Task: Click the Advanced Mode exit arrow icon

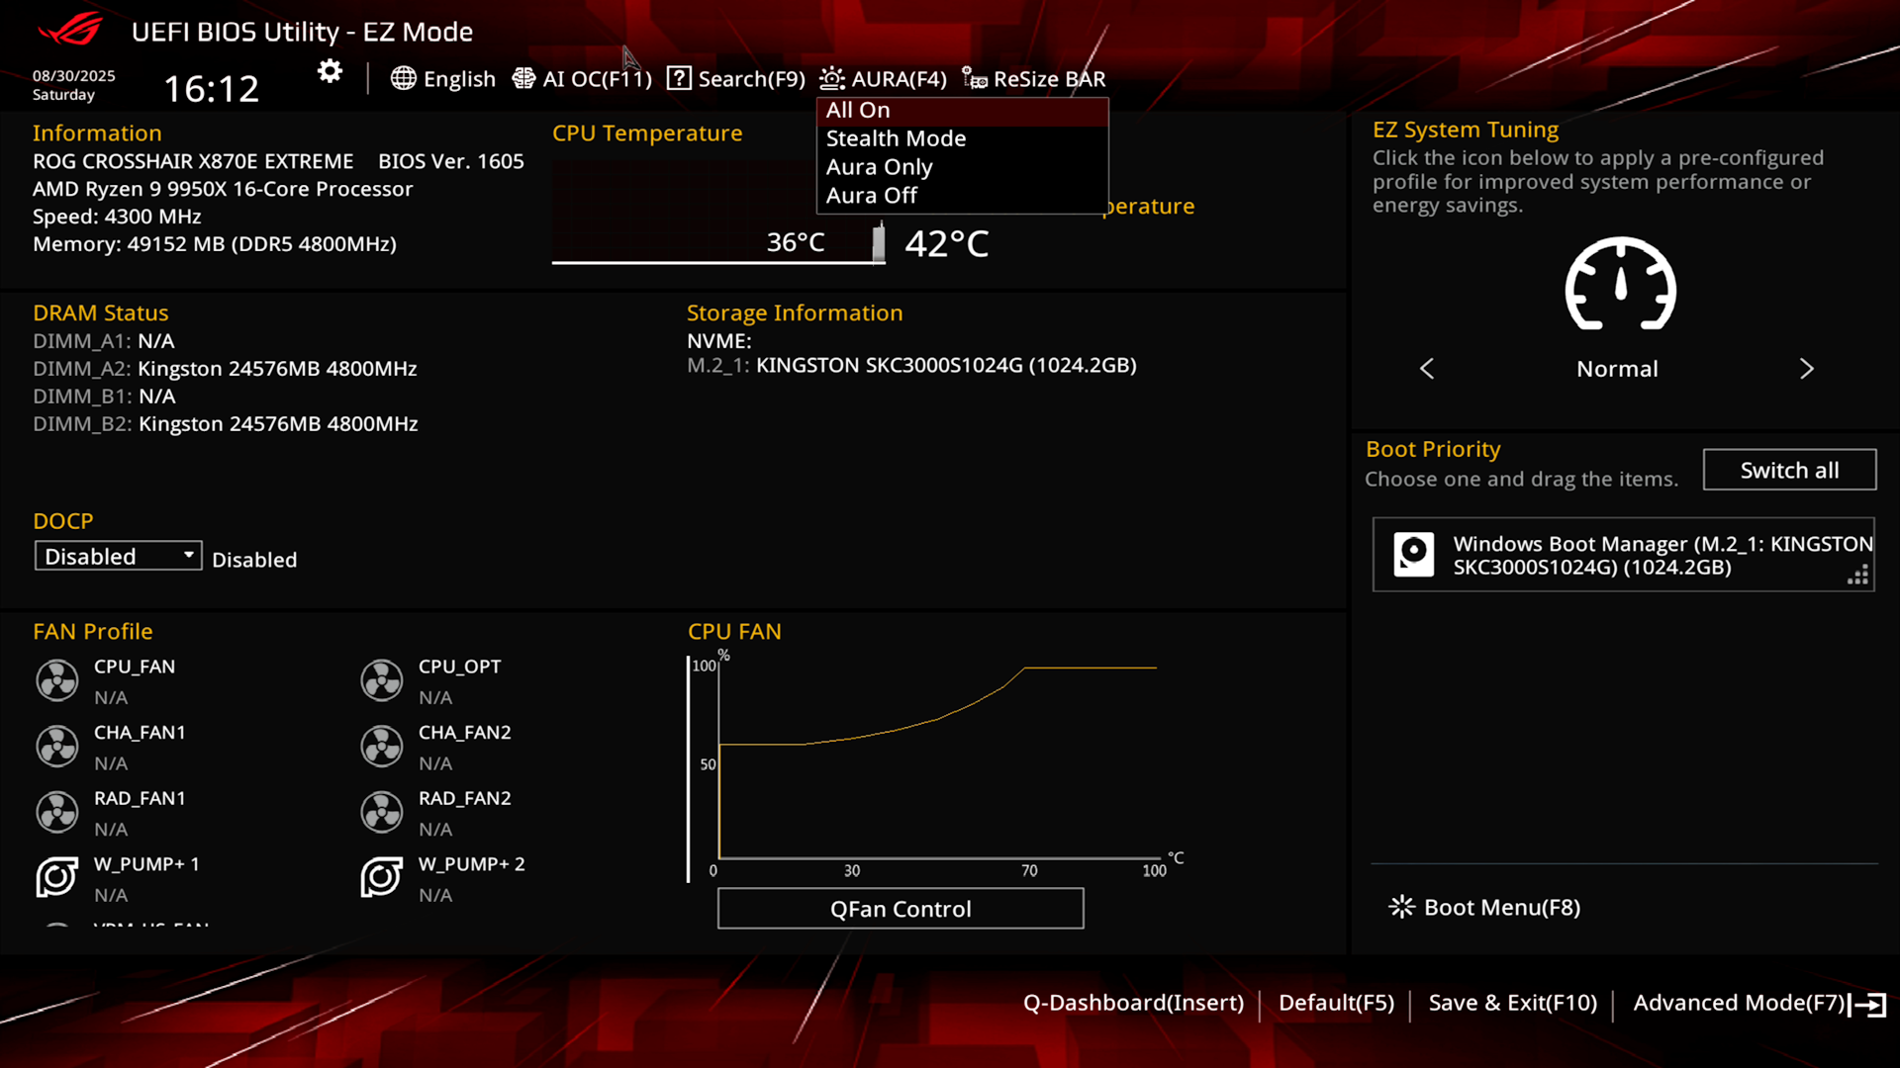Action: (x=1868, y=1005)
